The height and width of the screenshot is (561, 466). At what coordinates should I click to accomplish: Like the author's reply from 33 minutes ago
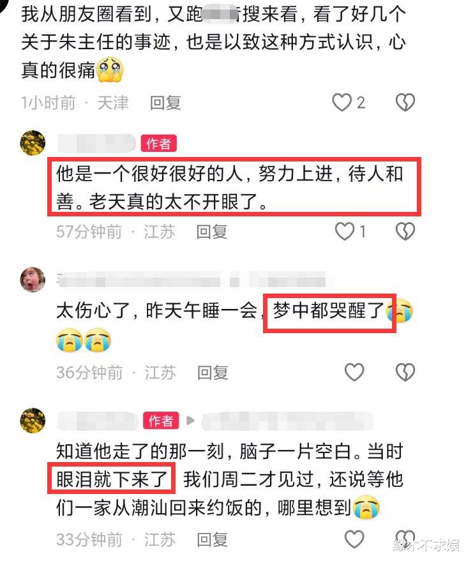(x=354, y=539)
